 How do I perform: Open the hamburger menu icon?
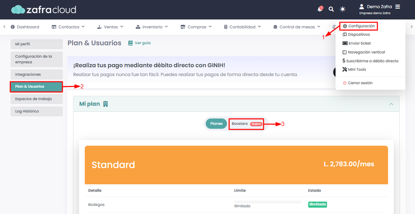397,7
